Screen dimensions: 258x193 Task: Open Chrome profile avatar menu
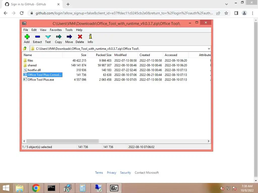244,13
